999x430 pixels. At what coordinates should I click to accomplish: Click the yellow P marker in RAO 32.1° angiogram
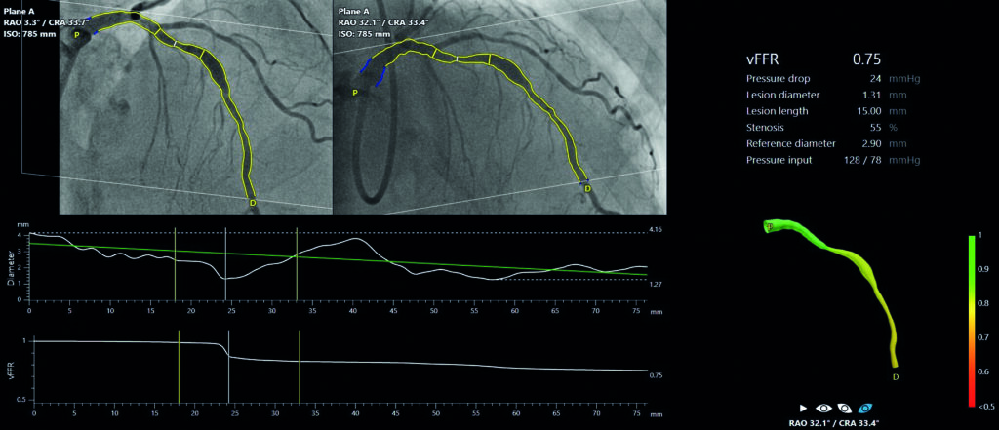pyautogui.click(x=355, y=93)
